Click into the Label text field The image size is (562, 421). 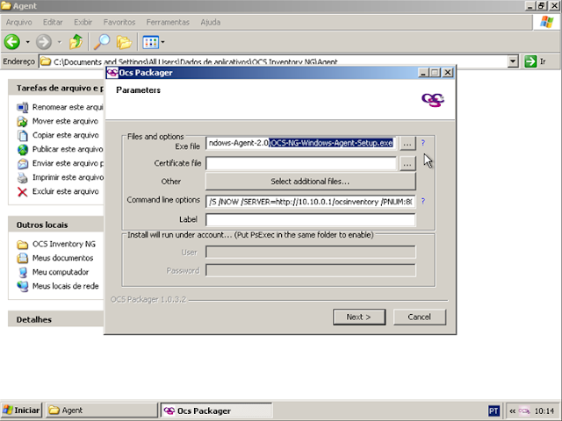pos(310,219)
